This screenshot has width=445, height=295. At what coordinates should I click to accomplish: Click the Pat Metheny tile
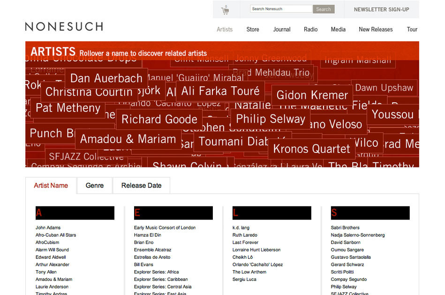(68, 108)
